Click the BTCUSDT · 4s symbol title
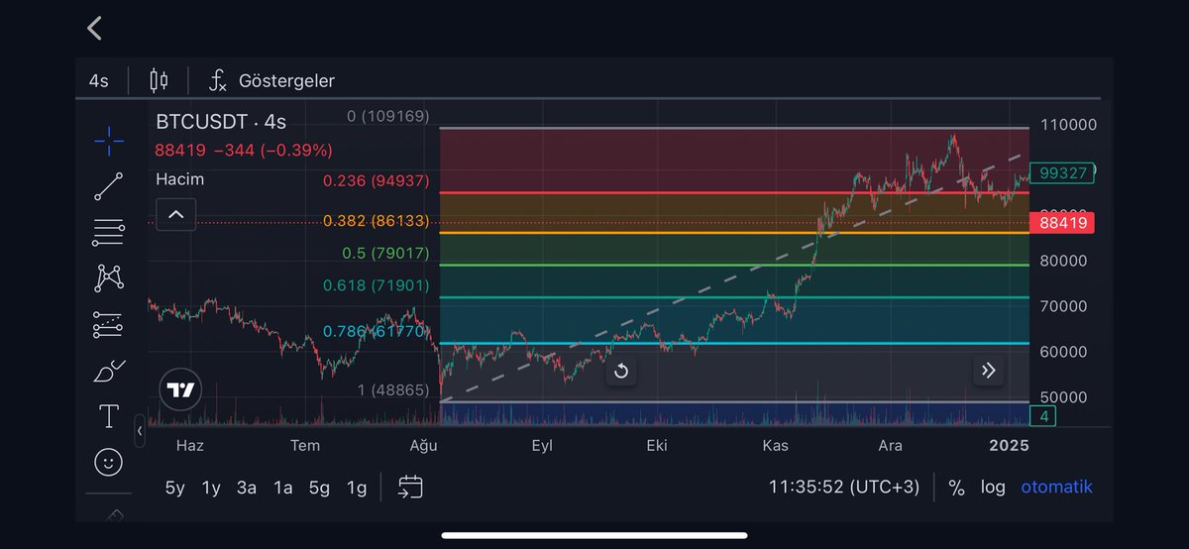The height and width of the screenshot is (549, 1189). [x=221, y=122]
